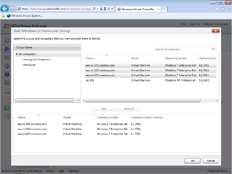Sort upper list by Model column

pos(146,58)
